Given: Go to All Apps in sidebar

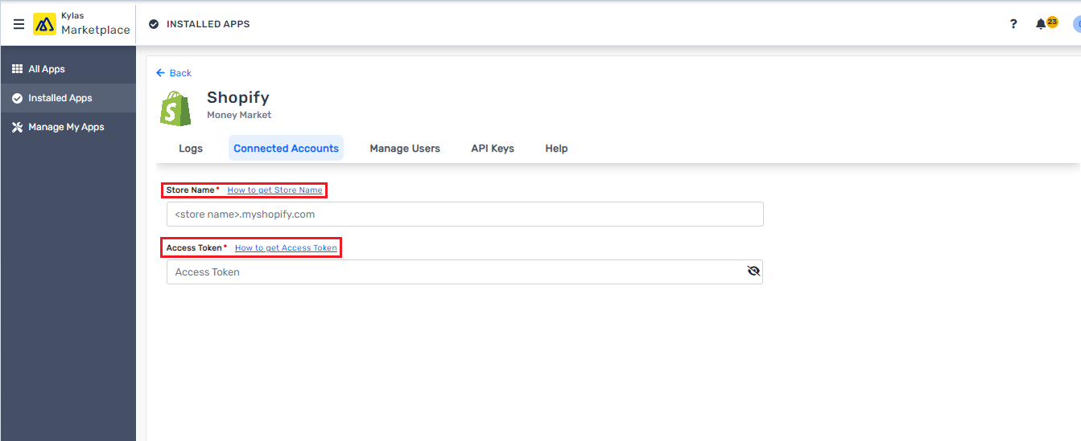Looking at the screenshot, I should [47, 69].
